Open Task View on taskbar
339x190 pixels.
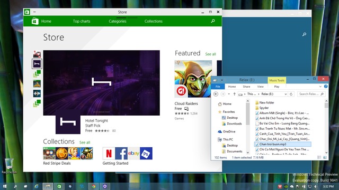(25, 186)
